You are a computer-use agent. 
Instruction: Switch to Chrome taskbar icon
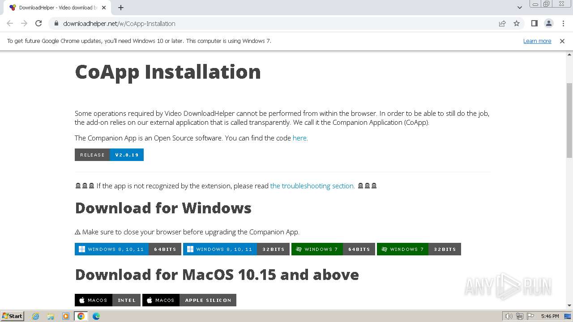(81, 316)
